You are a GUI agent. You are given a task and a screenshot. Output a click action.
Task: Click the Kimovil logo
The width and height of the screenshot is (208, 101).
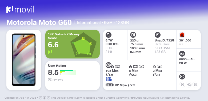[20, 10]
